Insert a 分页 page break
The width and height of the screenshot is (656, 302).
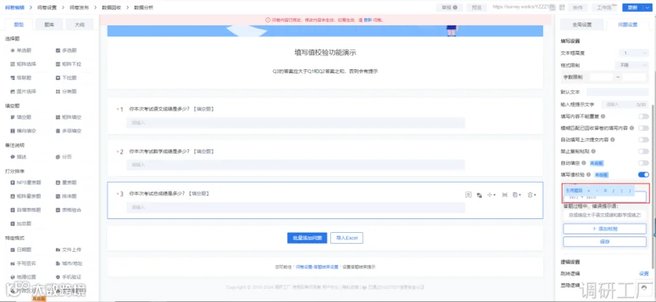point(63,156)
